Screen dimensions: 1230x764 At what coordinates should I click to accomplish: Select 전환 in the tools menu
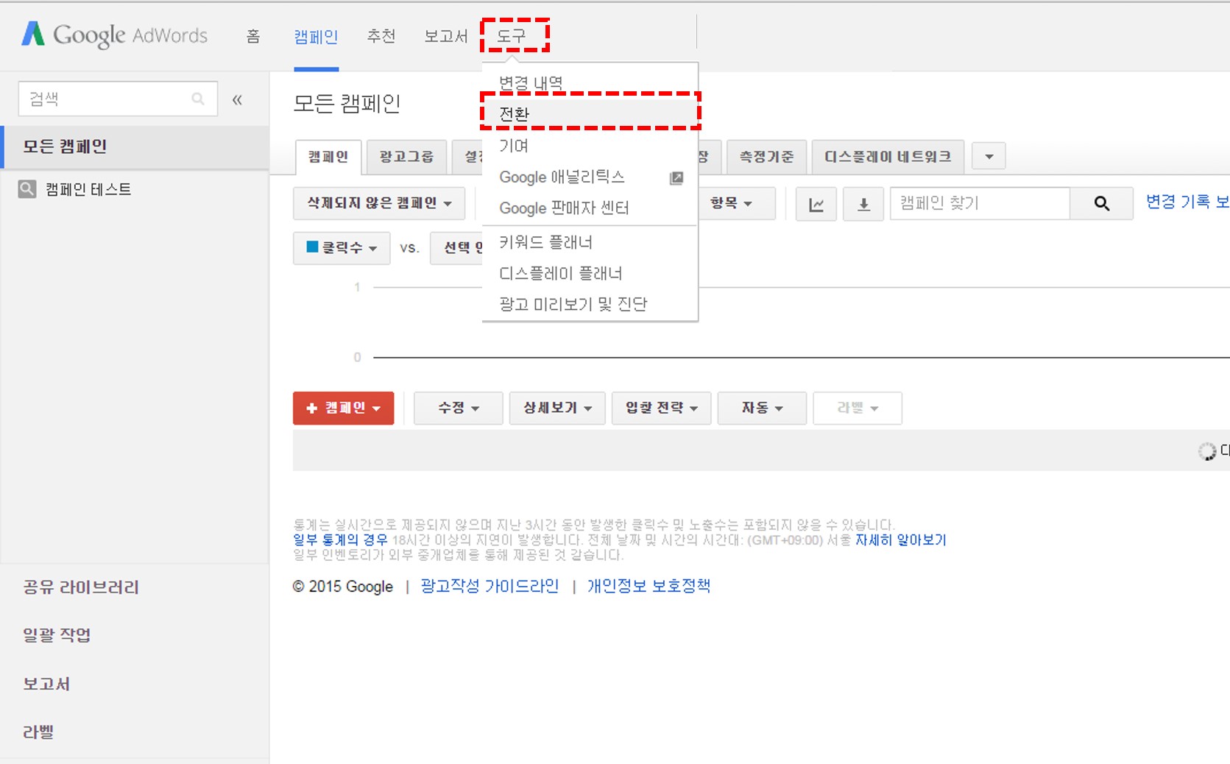coord(590,114)
